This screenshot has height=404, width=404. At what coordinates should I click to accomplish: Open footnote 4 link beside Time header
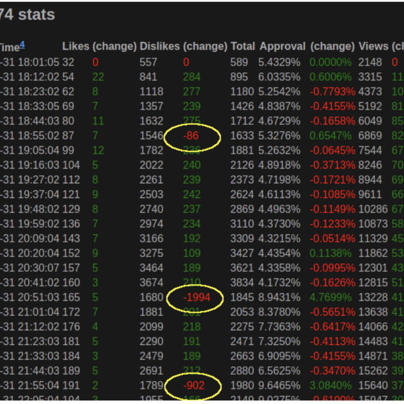(x=22, y=44)
